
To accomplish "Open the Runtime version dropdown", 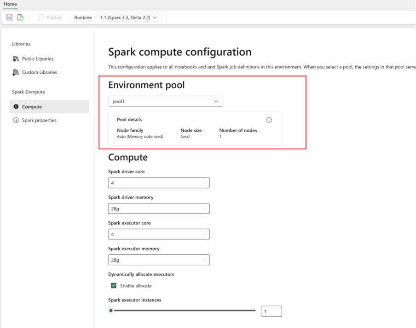I will pos(129,18).
